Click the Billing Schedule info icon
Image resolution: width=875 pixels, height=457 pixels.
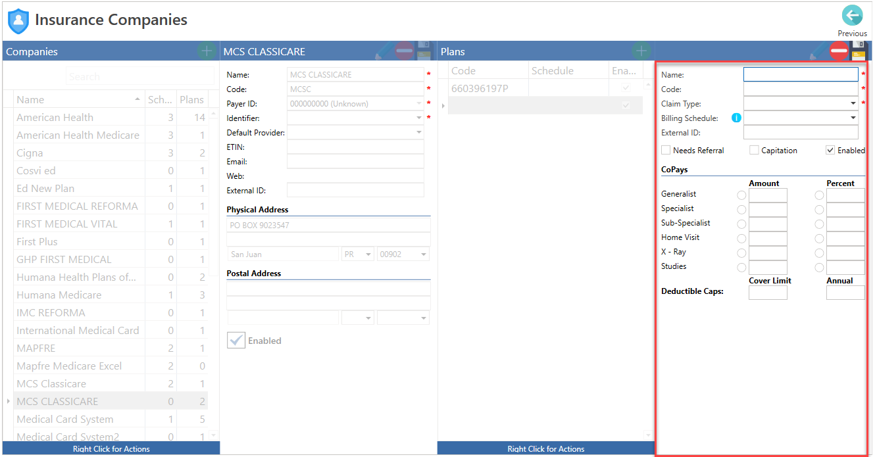[736, 118]
